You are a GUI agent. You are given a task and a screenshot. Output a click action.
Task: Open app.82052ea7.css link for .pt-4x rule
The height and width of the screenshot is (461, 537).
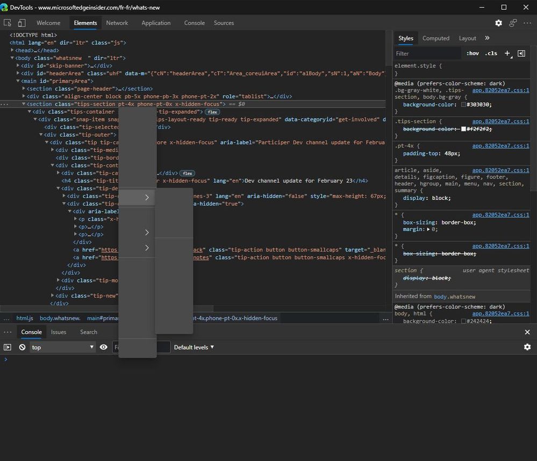point(500,146)
